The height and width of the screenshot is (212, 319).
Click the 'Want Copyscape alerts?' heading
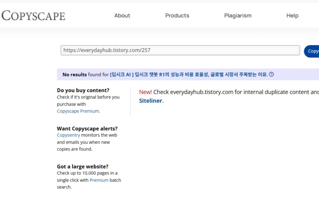click(x=87, y=129)
